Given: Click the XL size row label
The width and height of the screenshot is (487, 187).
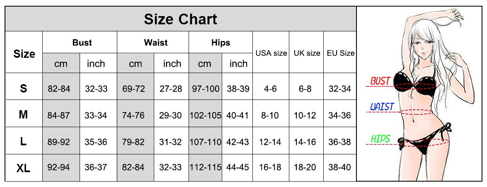Looking at the screenshot, I should click(x=24, y=168).
